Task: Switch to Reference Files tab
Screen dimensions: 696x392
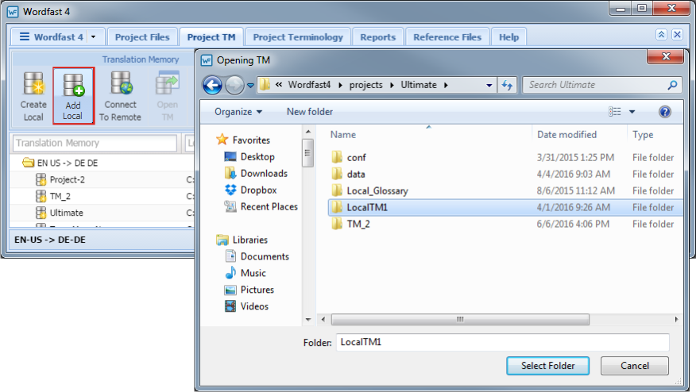Action: 447,37
